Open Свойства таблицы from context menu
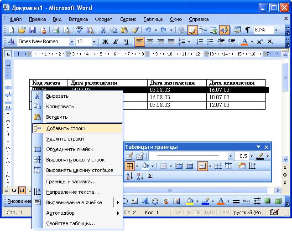 click(x=77, y=223)
